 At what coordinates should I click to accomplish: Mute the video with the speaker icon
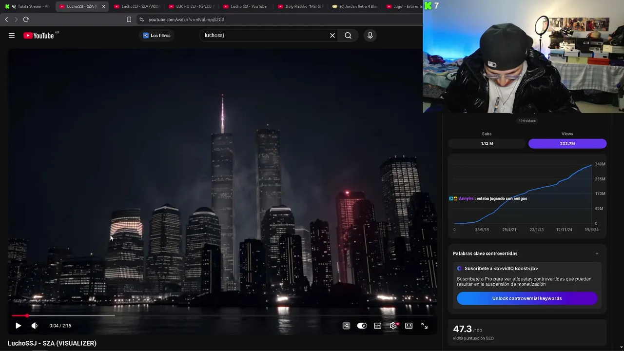pos(34,326)
